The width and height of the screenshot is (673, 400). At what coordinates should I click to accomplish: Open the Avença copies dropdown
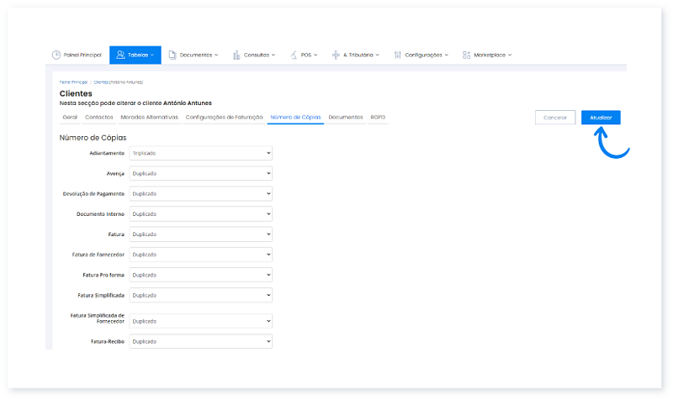[x=201, y=173]
